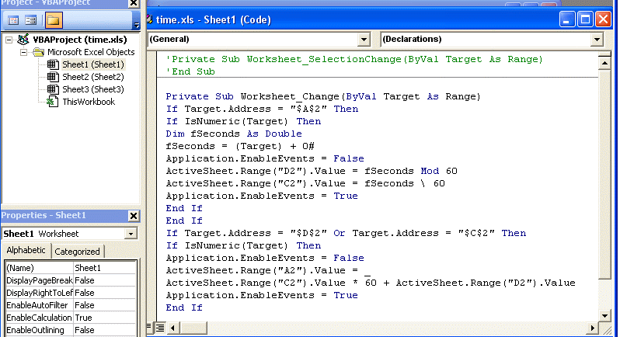The width and height of the screenshot is (620, 337).
Task: Select the DisplayPageBreak property row
Action: pyautogui.click(x=71, y=280)
